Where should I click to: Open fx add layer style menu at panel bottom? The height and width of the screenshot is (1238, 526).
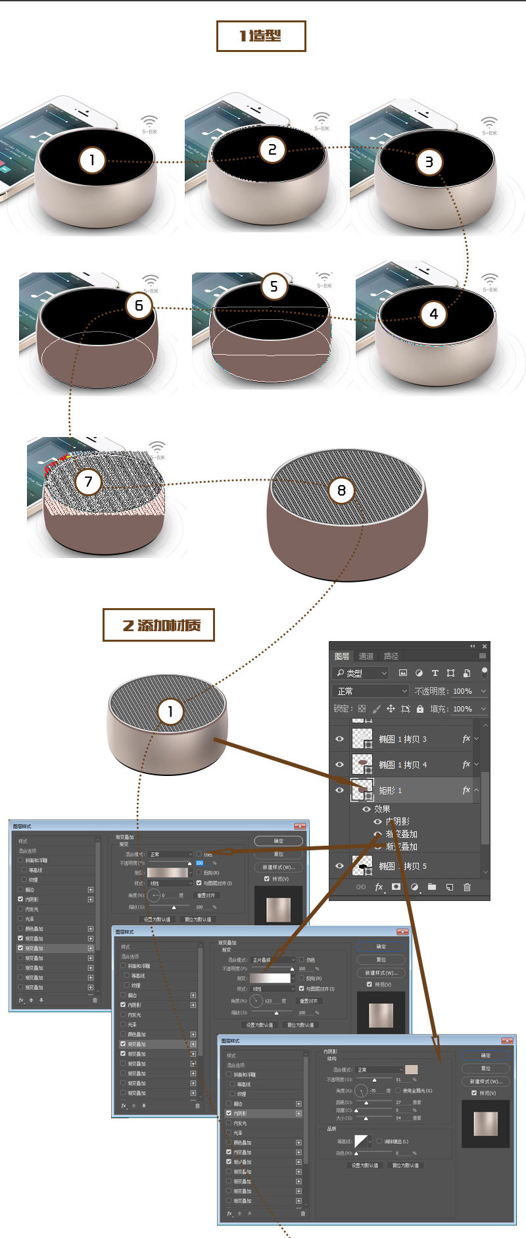(x=379, y=887)
